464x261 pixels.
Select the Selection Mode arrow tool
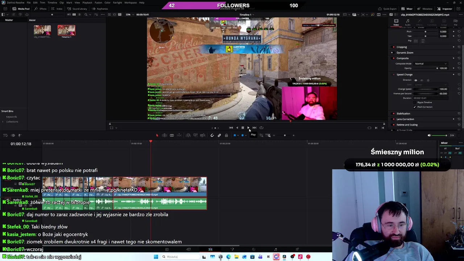(x=157, y=135)
